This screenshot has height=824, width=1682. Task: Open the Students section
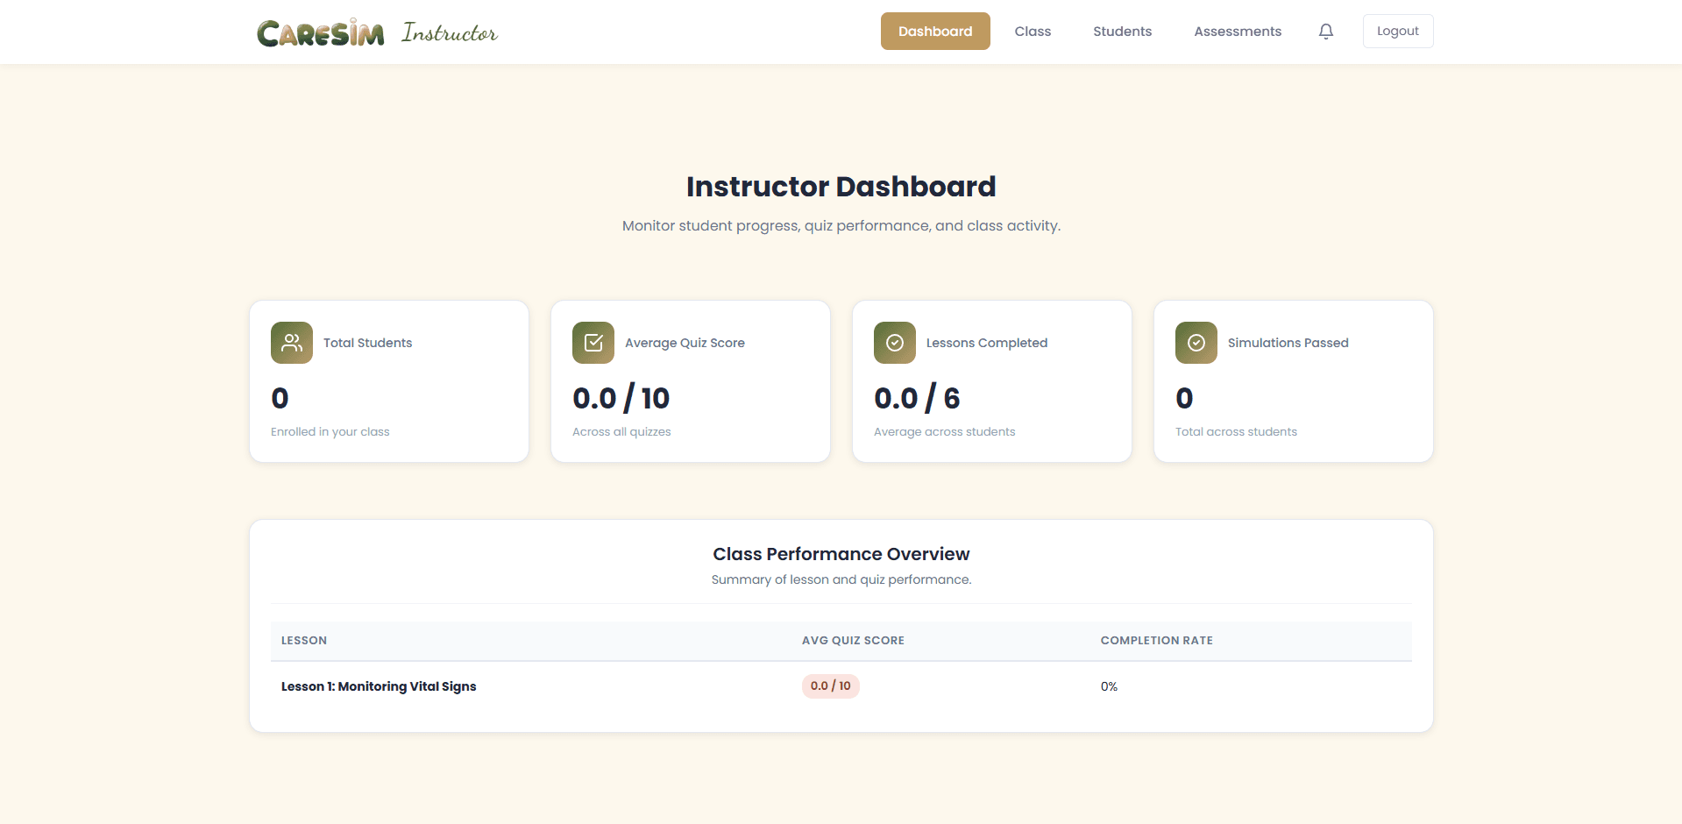tap(1122, 31)
